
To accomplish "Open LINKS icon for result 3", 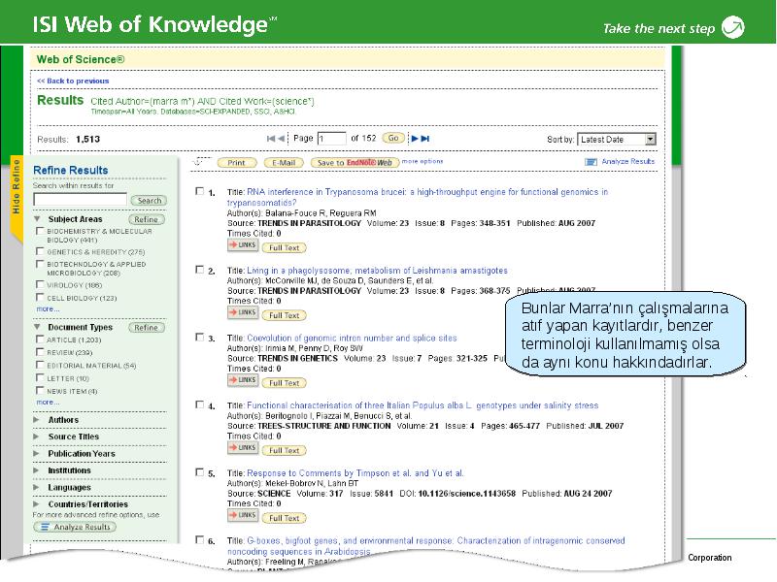I will pyautogui.click(x=243, y=380).
